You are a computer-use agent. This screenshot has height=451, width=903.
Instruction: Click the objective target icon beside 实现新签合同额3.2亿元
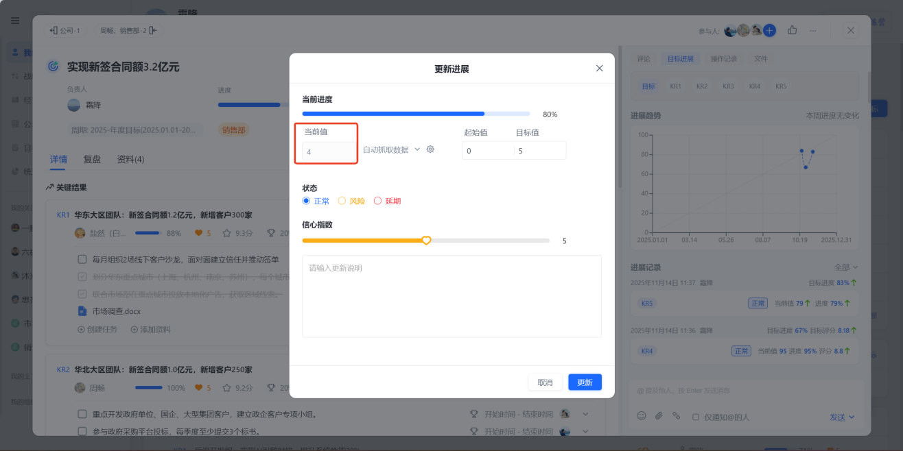click(53, 66)
